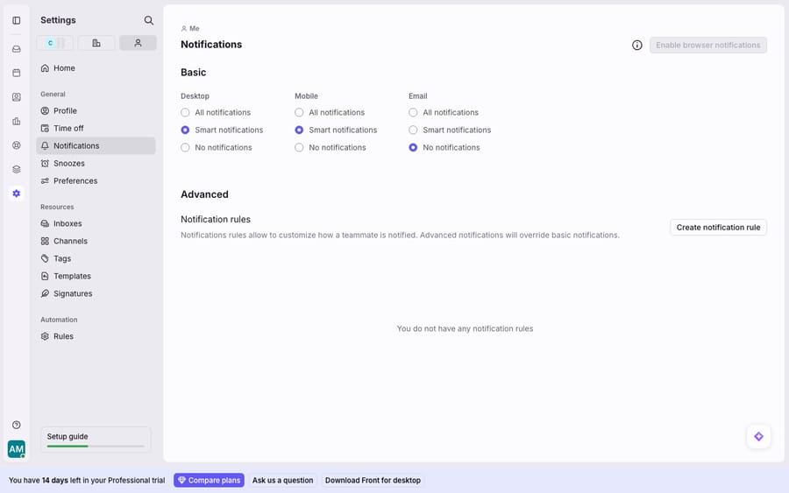This screenshot has width=789, height=493.
Task: Select Email Smart notifications
Action: pos(413,130)
